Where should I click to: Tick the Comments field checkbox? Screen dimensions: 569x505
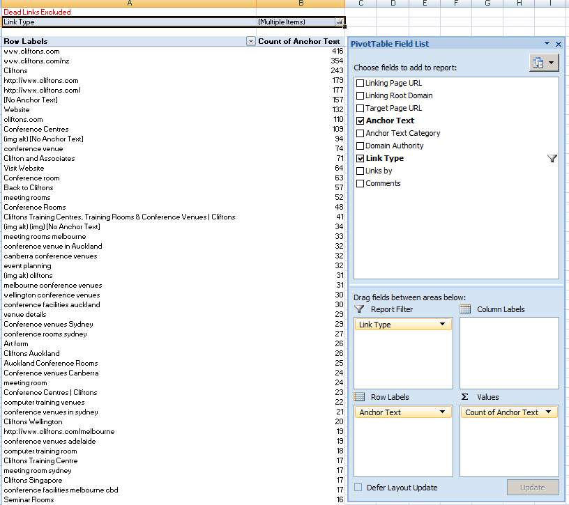[x=360, y=184]
